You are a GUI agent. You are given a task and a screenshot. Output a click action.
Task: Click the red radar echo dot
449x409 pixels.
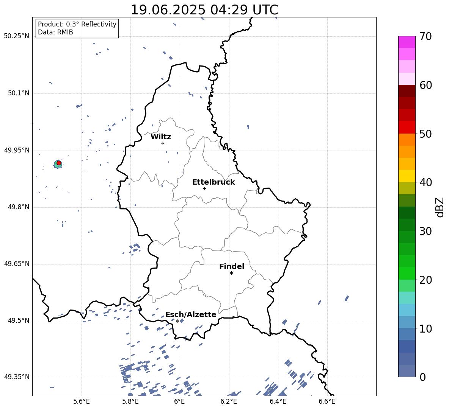tap(59, 163)
